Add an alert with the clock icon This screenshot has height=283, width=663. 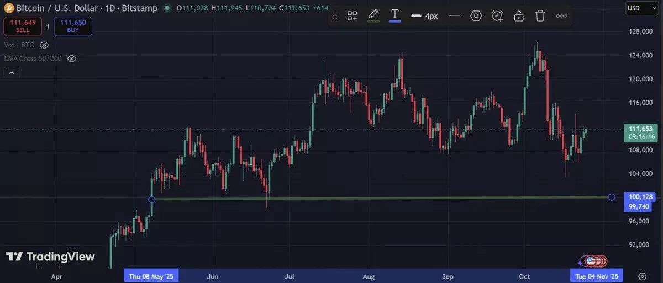(x=497, y=16)
